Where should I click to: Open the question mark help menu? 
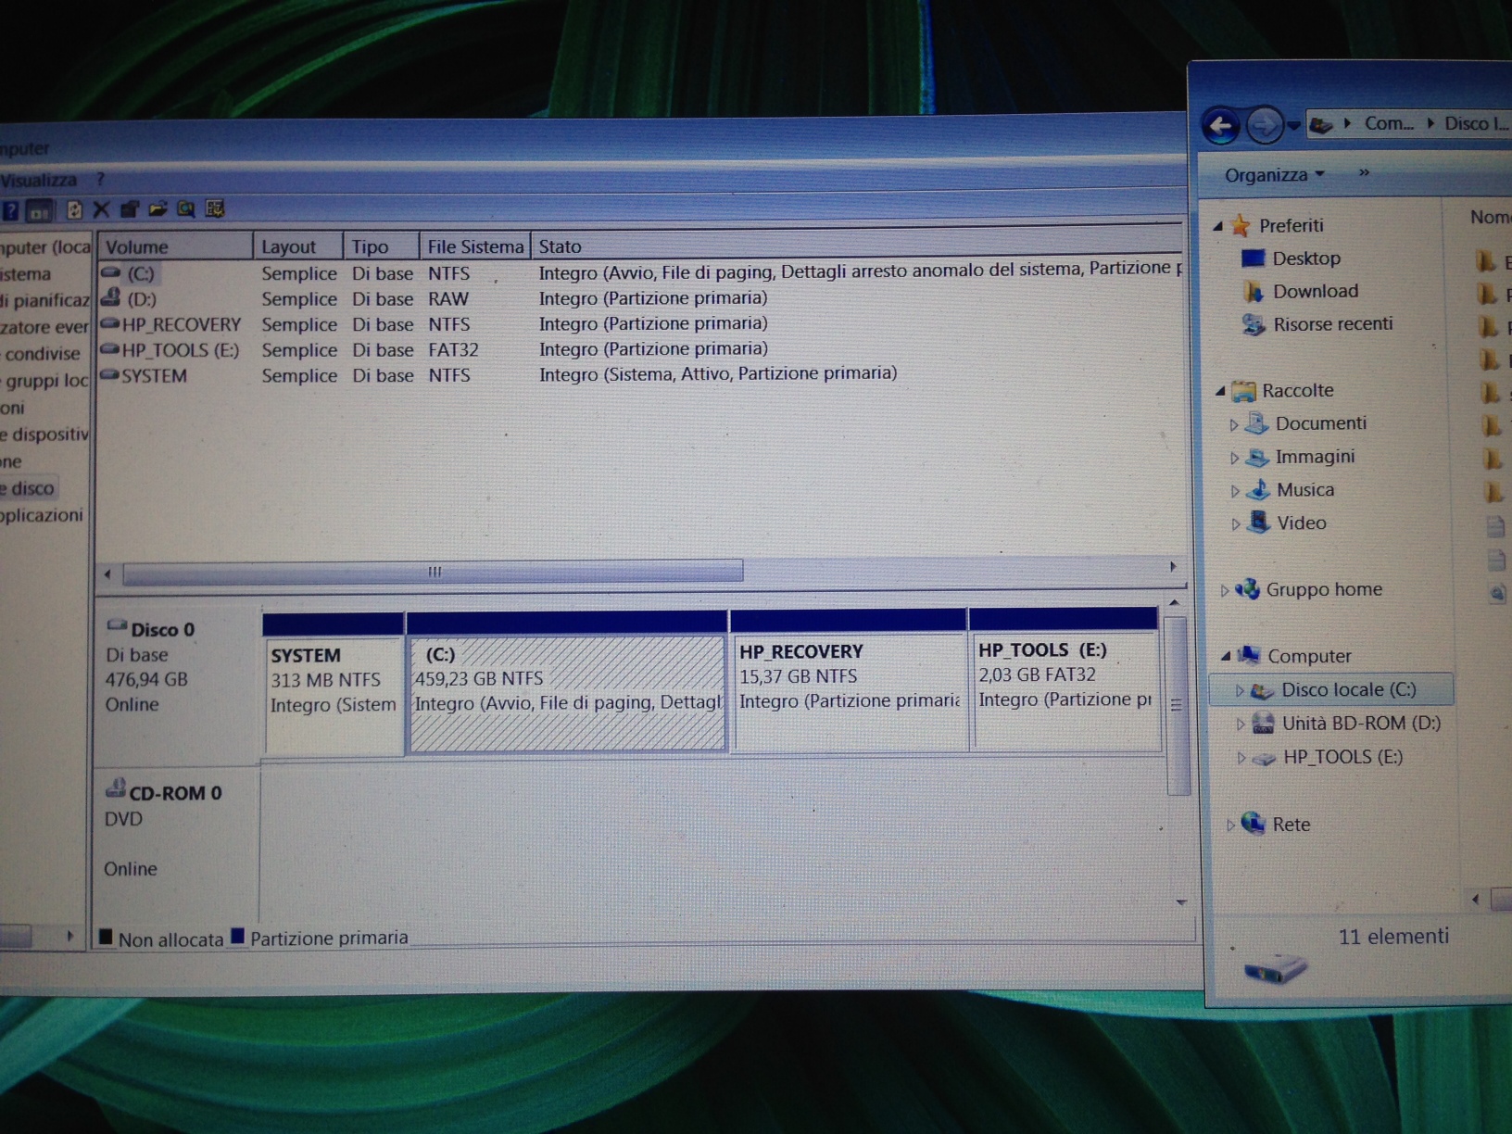(x=100, y=179)
